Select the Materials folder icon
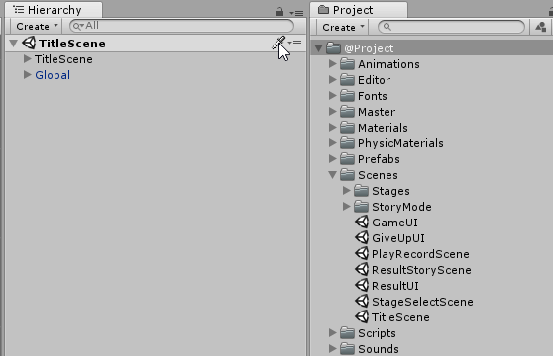 click(x=348, y=128)
